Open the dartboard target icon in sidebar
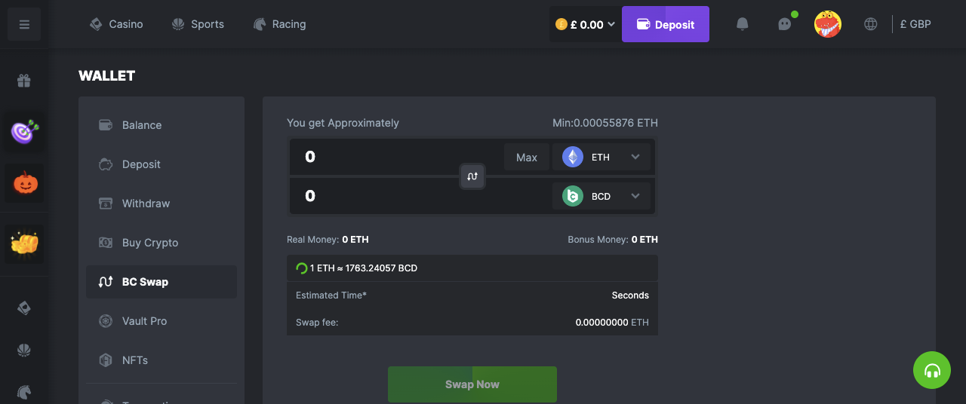Image resolution: width=966 pixels, height=404 pixels. [x=25, y=132]
